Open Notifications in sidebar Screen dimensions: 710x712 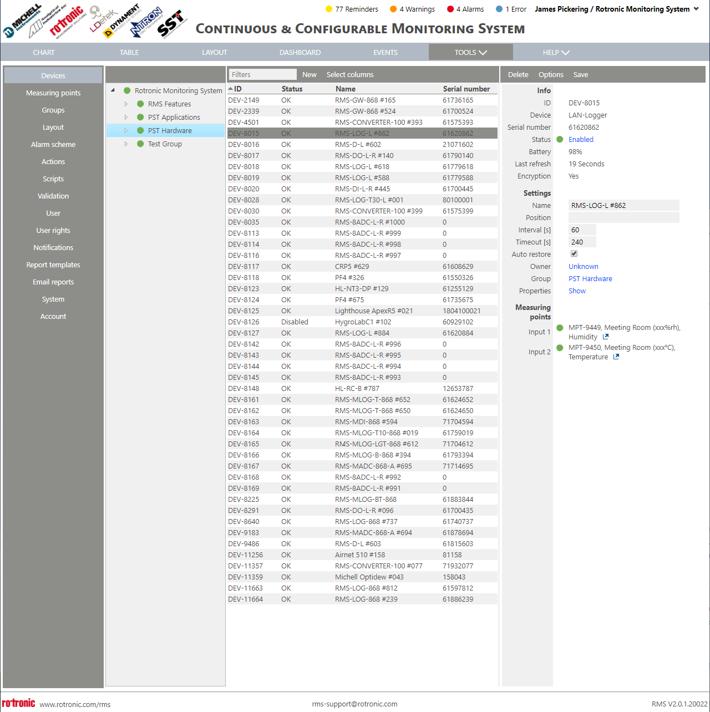(x=53, y=247)
